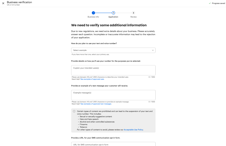Select the Application step label

click(x=113, y=17)
